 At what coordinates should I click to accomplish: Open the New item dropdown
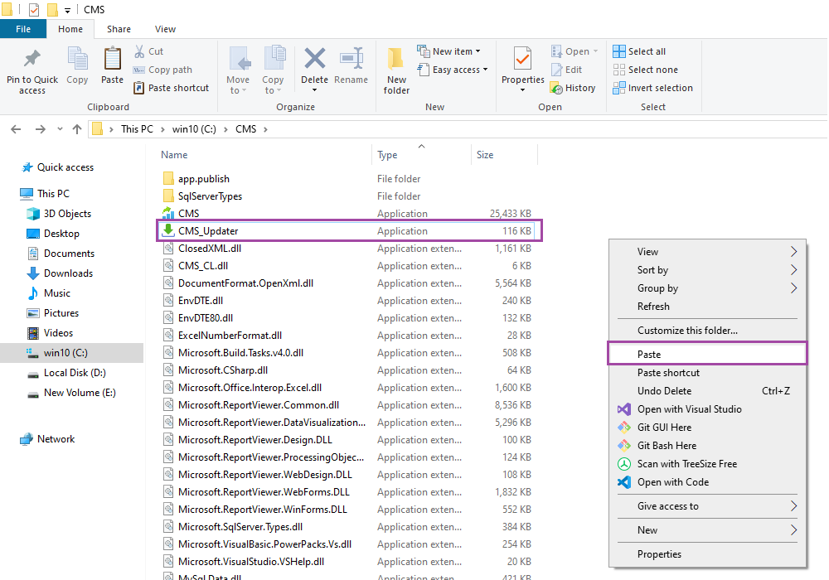pos(449,51)
